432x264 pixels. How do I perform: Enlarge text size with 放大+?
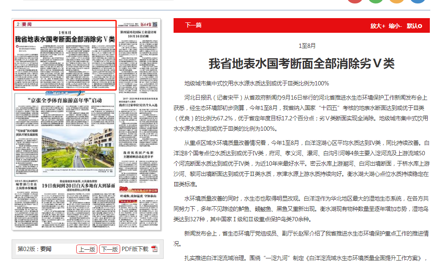pyautogui.click(x=377, y=26)
